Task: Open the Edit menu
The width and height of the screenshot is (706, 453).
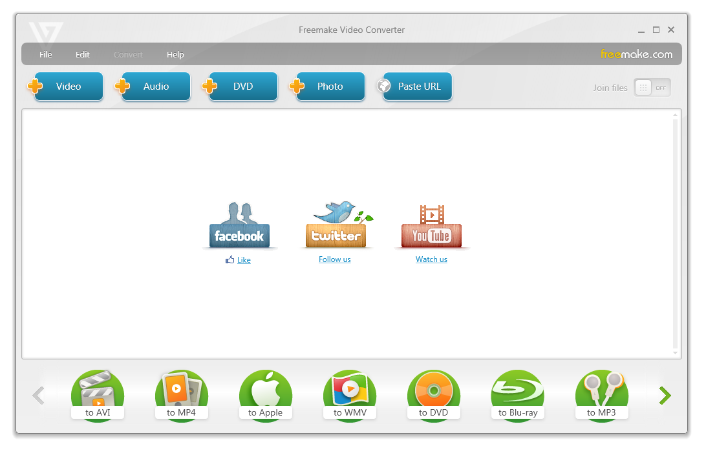Action: point(82,54)
